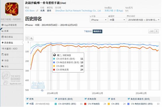
Task: Open App详细信息 in the sidebar
Action: click(x=12, y=25)
